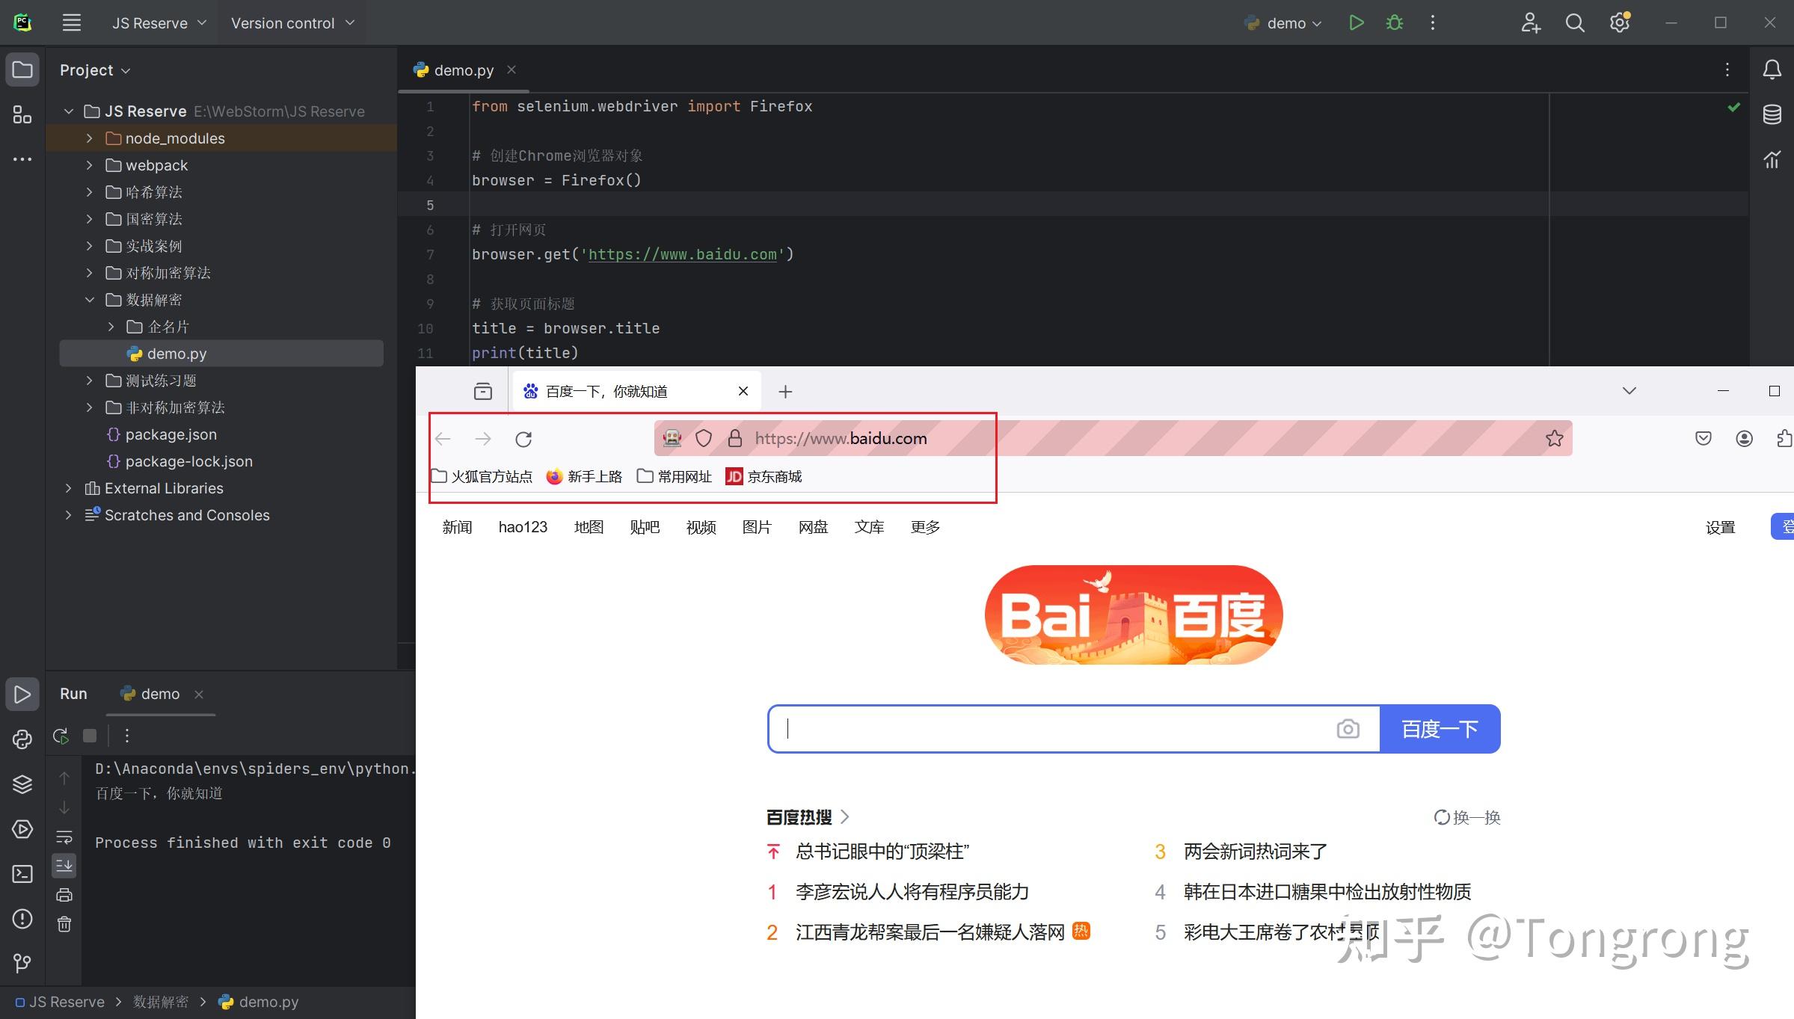The image size is (1794, 1019).
Task: Open notifications via the bell icon
Action: [1772, 69]
